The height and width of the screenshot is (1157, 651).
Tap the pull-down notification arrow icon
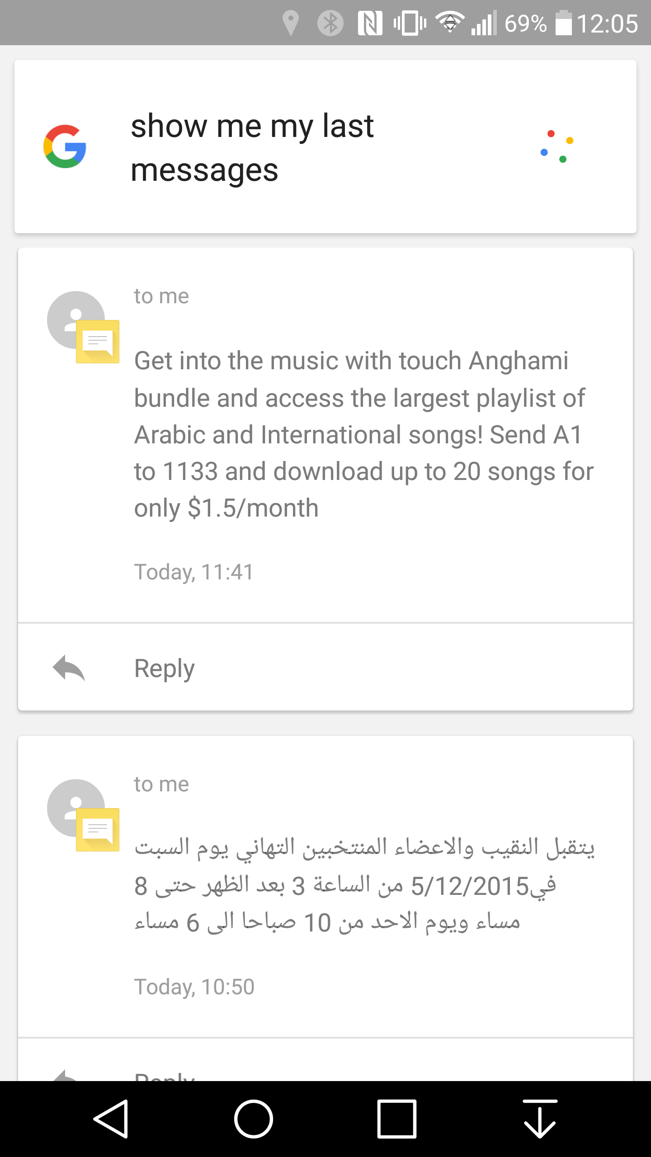coord(540,1119)
